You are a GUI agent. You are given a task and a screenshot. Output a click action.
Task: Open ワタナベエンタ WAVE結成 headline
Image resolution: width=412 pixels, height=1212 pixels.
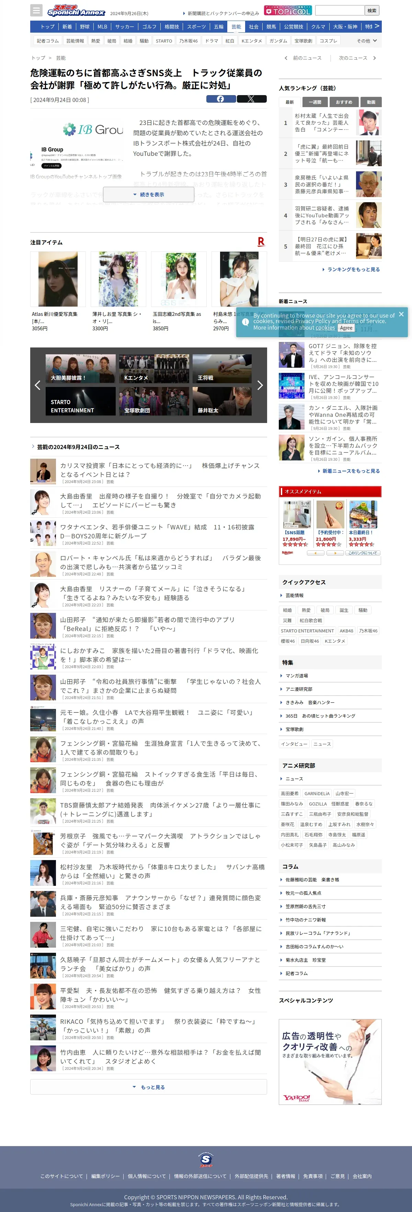tap(157, 531)
